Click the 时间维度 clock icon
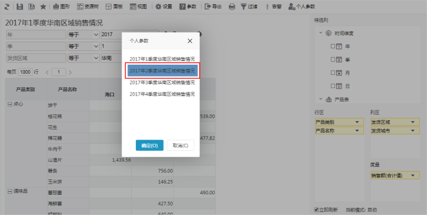Viewport: 427px width, 215px height. pyautogui.click(x=329, y=33)
